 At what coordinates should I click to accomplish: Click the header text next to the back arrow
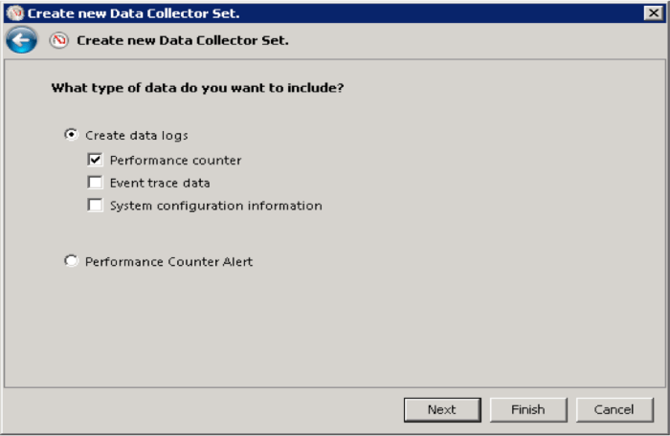(182, 41)
